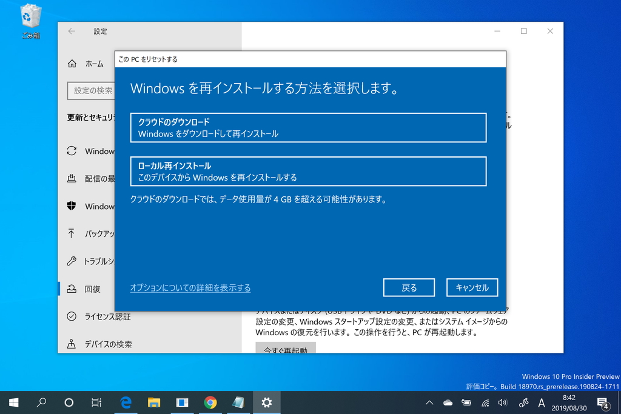The height and width of the screenshot is (414, 621).
Task: Click the OneDrive cloud icon in system tray
Action: (447, 402)
